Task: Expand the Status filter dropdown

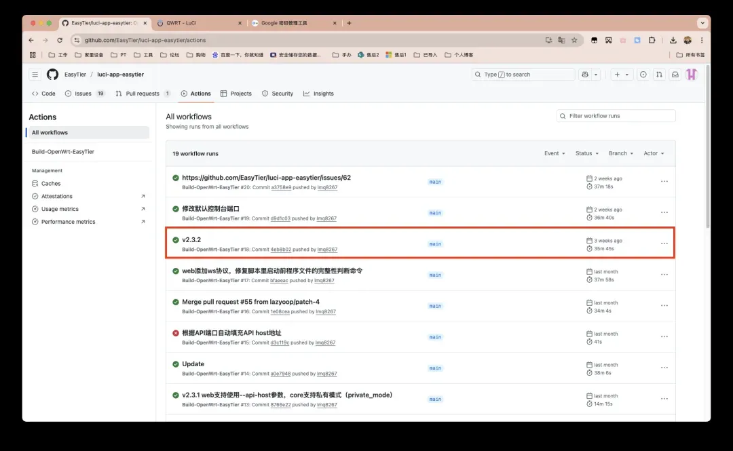Action: click(x=587, y=153)
